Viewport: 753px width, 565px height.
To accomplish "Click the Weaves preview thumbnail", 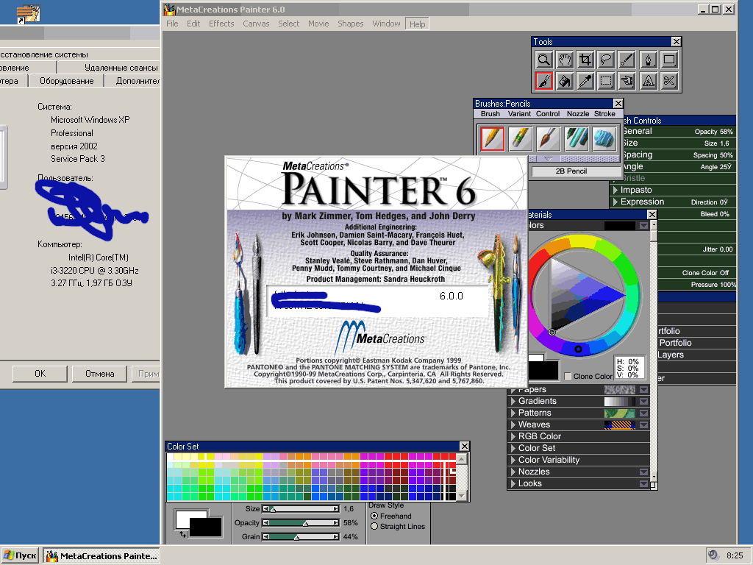I will (x=619, y=424).
